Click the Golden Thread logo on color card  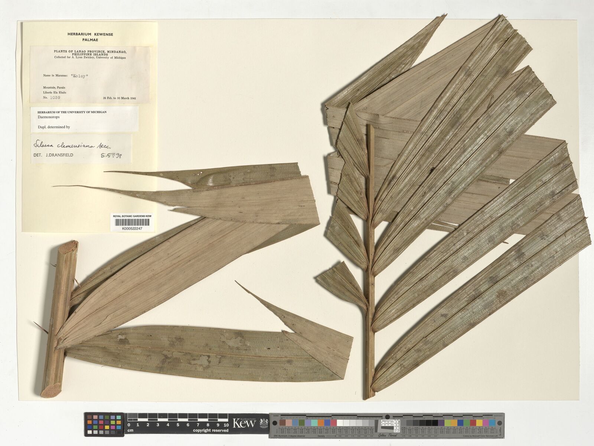click(x=387, y=435)
